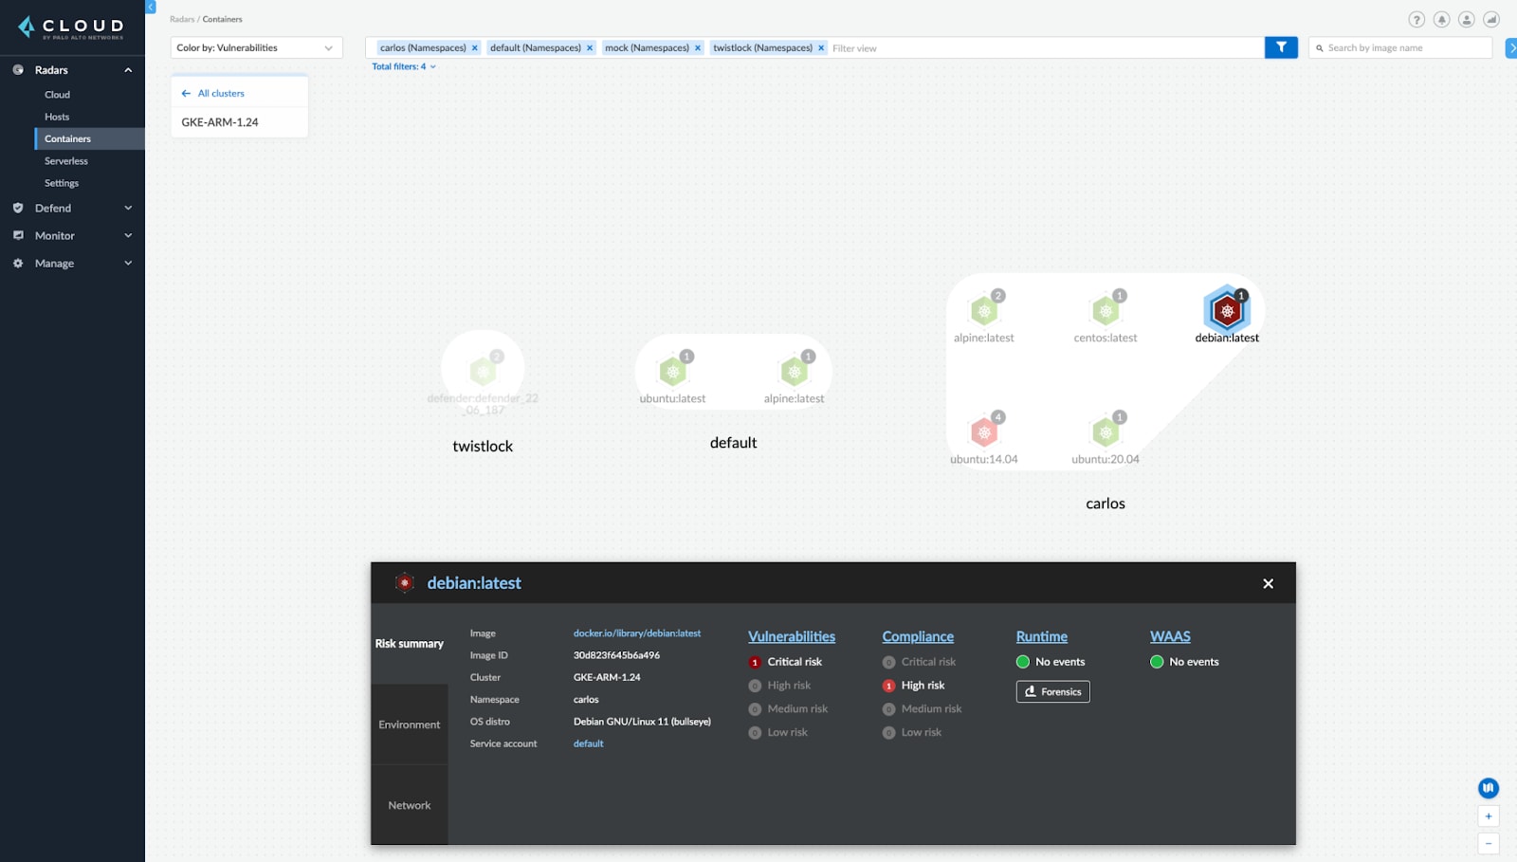Click the Radars breadcrumb
The width and height of the screenshot is (1517, 862).
pyautogui.click(x=182, y=19)
